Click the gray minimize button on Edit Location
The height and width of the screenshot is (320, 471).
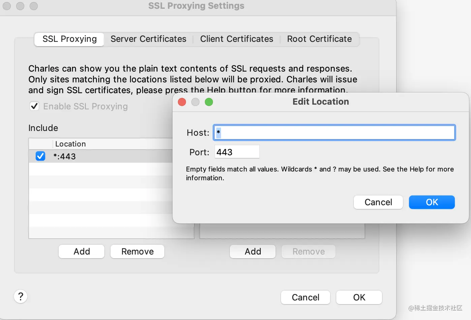click(195, 102)
